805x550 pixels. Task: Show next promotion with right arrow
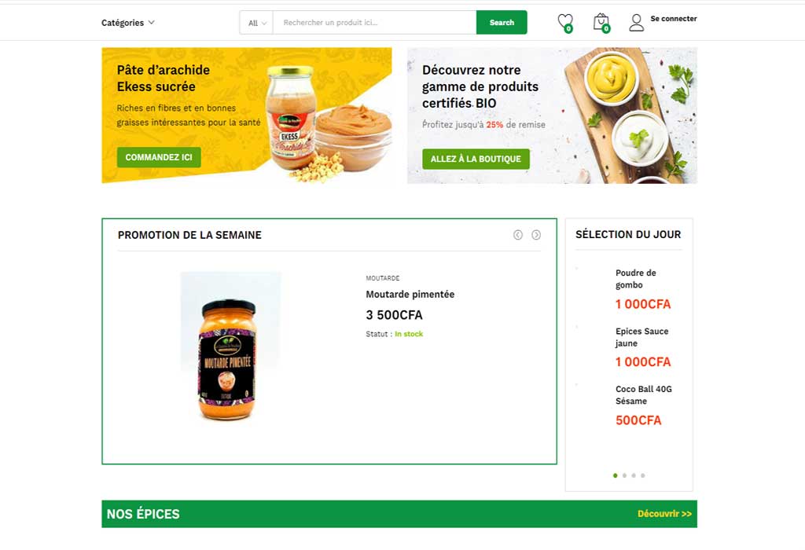pos(536,235)
